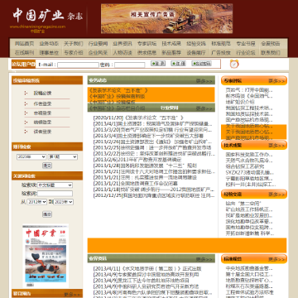Submit the 期刊检索 journal search form

pos(47,166)
